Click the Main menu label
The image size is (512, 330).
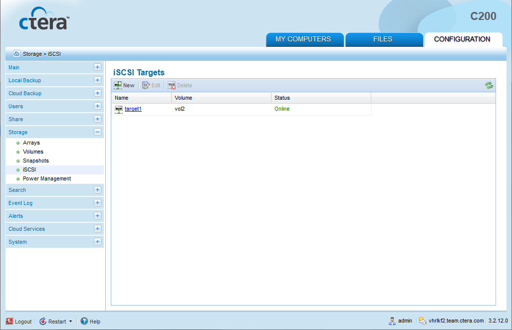[14, 67]
